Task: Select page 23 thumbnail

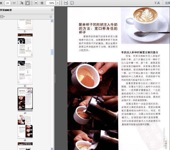Action: coord(25,72)
